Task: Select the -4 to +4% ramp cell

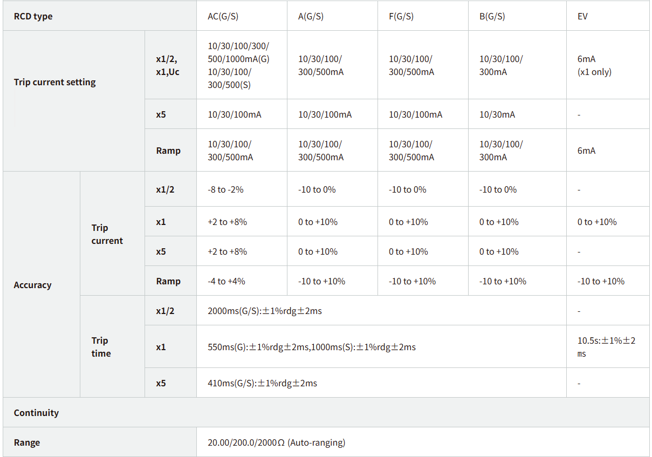Action: click(227, 281)
